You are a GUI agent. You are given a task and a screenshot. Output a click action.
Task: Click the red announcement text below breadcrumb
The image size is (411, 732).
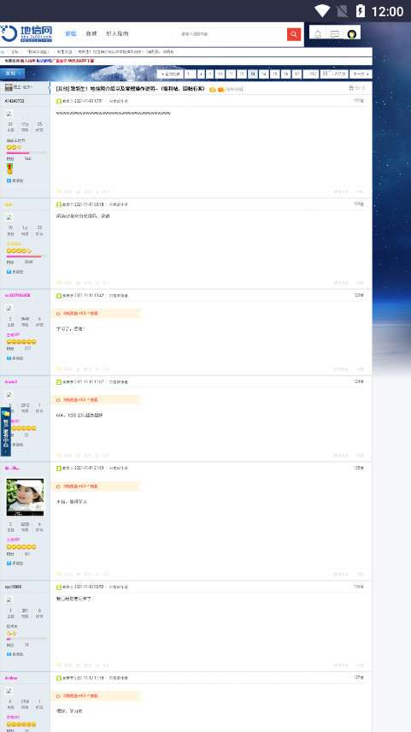pyautogui.click(x=49, y=61)
